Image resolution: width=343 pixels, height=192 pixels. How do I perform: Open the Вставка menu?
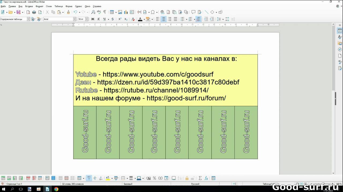point(29,6)
